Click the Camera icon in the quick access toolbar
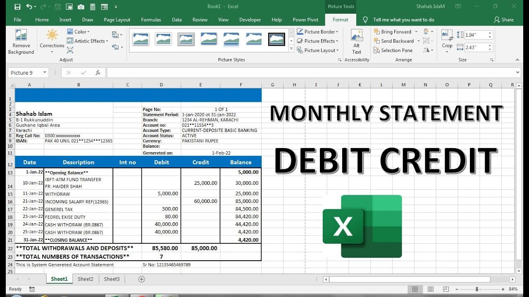The width and height of the screenshot is (529, 297). click(81, 7)
